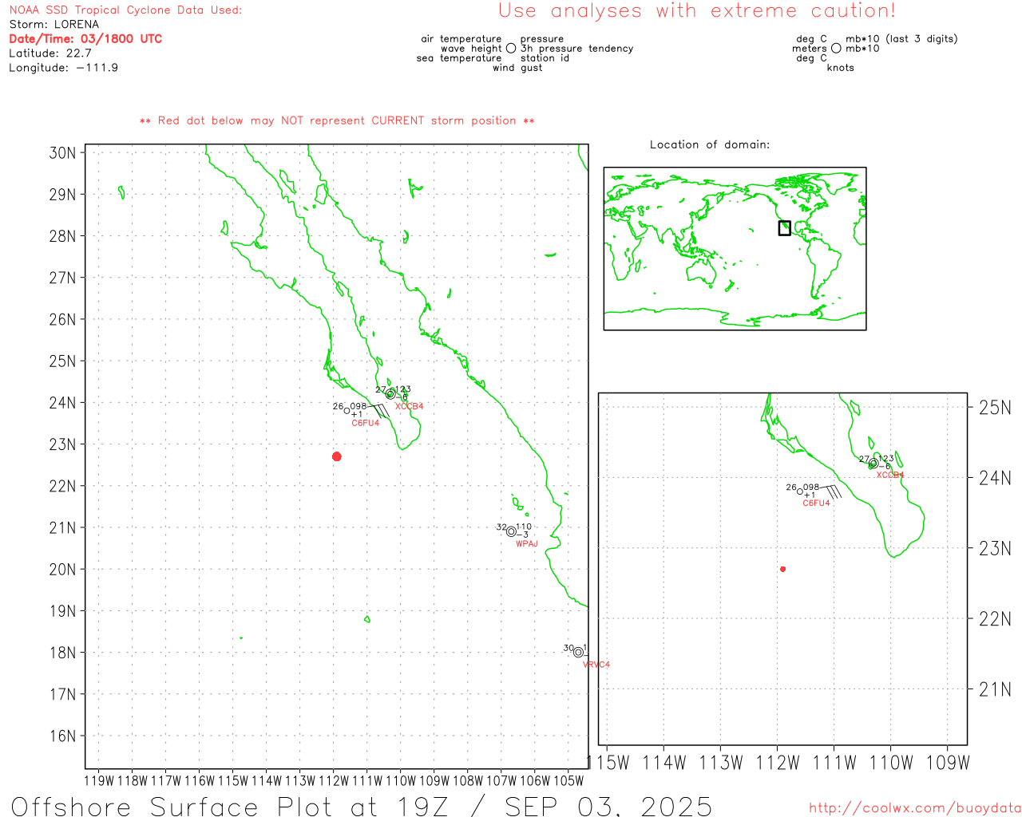Screen dimensions: 1022x817
Task: Click the coolwx.com/buoydata URL
Action: pyautogui.click(x=915, y=808)
